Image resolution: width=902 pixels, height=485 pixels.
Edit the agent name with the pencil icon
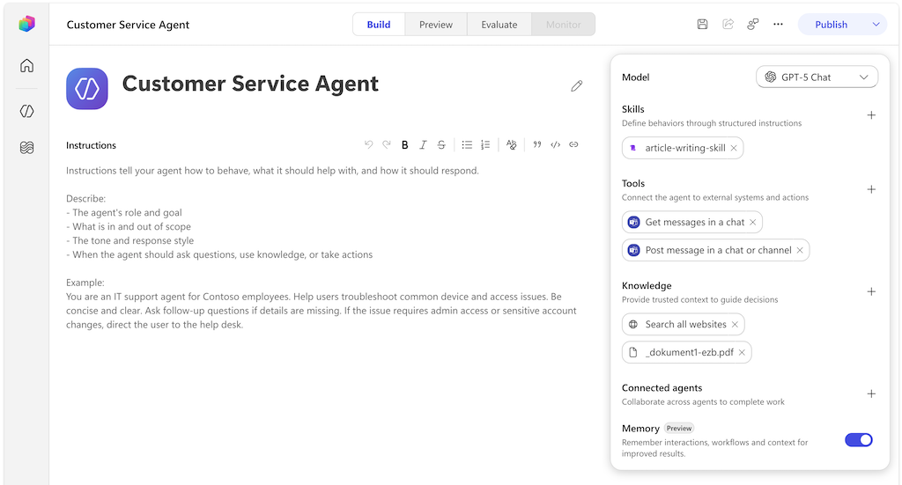click(576, 86)
